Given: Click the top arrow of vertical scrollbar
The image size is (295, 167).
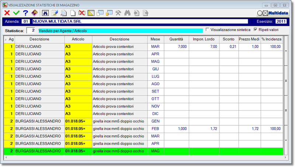Looking at the screenshot, I should (286, 51).
